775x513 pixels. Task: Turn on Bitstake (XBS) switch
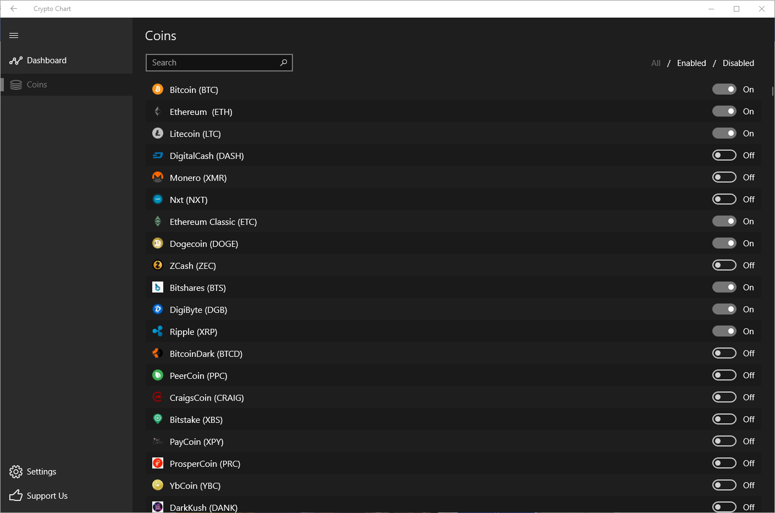coord(724,419)
